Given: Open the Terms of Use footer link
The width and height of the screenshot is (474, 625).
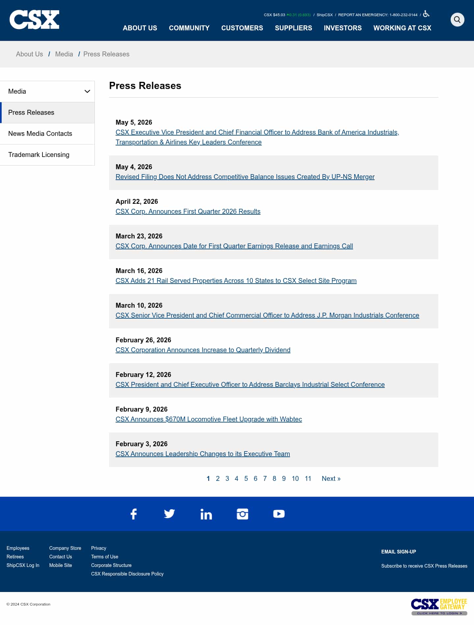Looking at the screenshot, I should [105, 557].
